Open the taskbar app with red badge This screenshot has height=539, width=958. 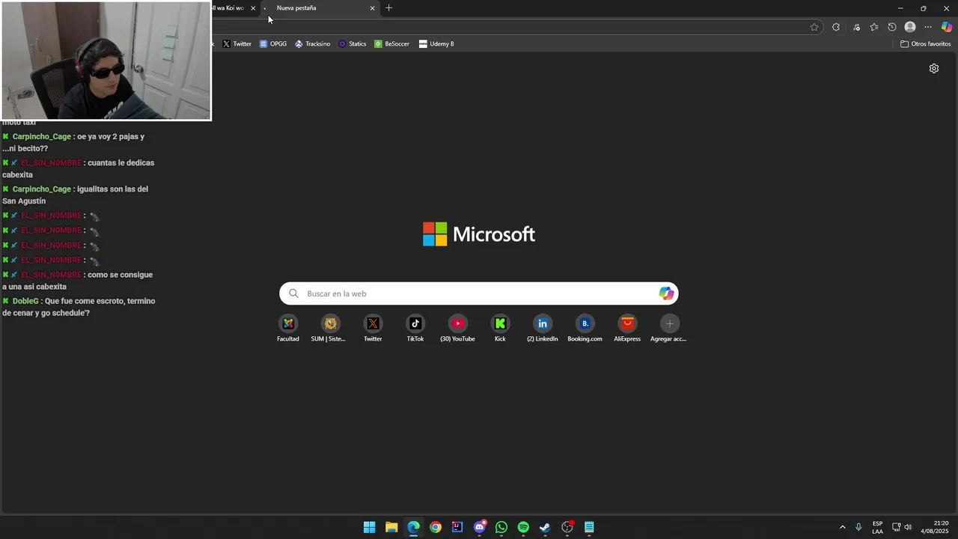click(x=567, y=527)
